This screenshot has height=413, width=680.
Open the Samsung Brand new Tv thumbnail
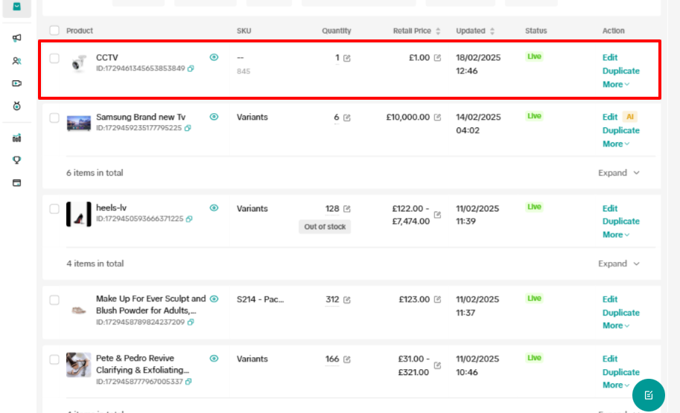click(x=78, y=124)
